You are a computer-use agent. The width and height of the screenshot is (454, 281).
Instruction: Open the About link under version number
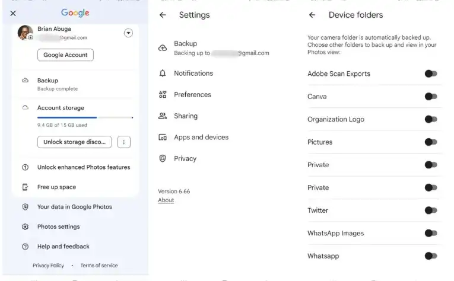pos(166,200)
